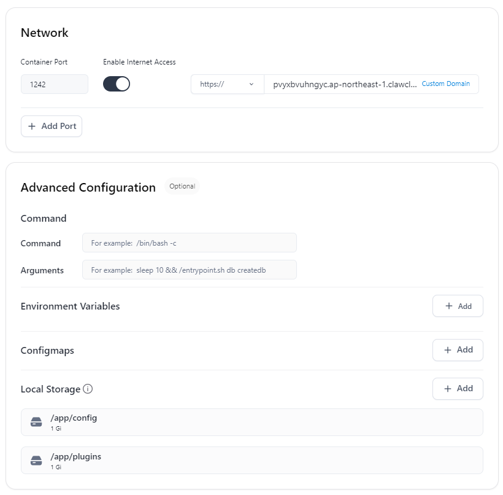
Task: Click the Container Port field showing 1242
Action: click(54, 84)
